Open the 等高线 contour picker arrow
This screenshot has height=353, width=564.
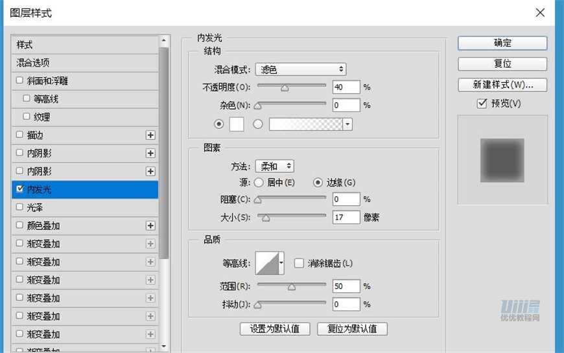[x=281, y=263]
